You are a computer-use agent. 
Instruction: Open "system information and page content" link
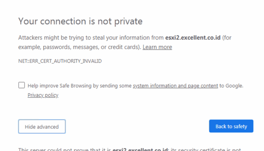point(175,86)
